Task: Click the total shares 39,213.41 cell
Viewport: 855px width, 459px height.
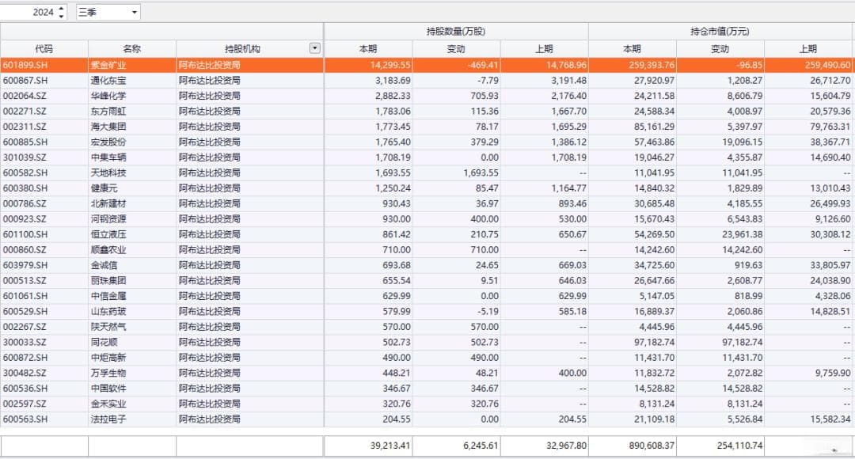Action: pyautogui.click(x=368, y=446)
